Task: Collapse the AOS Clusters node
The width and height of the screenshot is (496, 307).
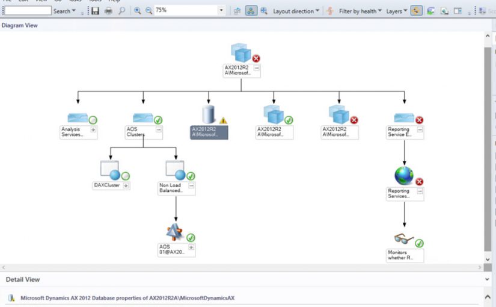Action: tap(159, 129)
